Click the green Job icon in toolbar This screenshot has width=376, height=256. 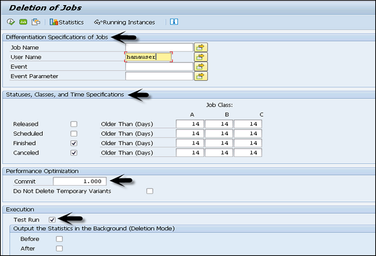(23, 22)
